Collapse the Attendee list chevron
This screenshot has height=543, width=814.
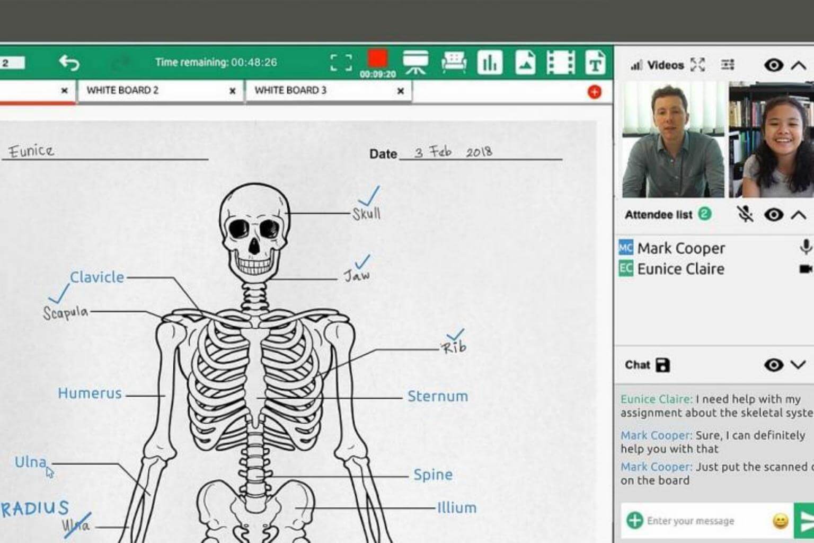[798, 215]
